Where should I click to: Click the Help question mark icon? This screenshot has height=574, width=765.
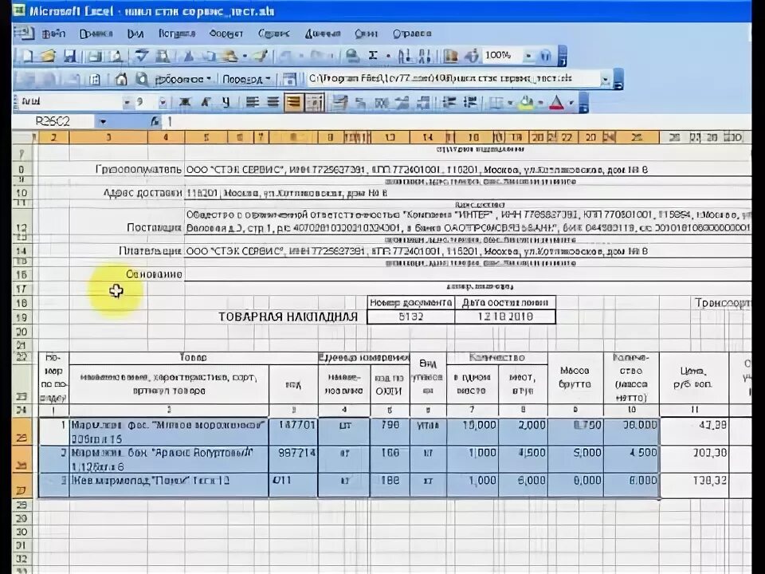click(x=545, y=56)
